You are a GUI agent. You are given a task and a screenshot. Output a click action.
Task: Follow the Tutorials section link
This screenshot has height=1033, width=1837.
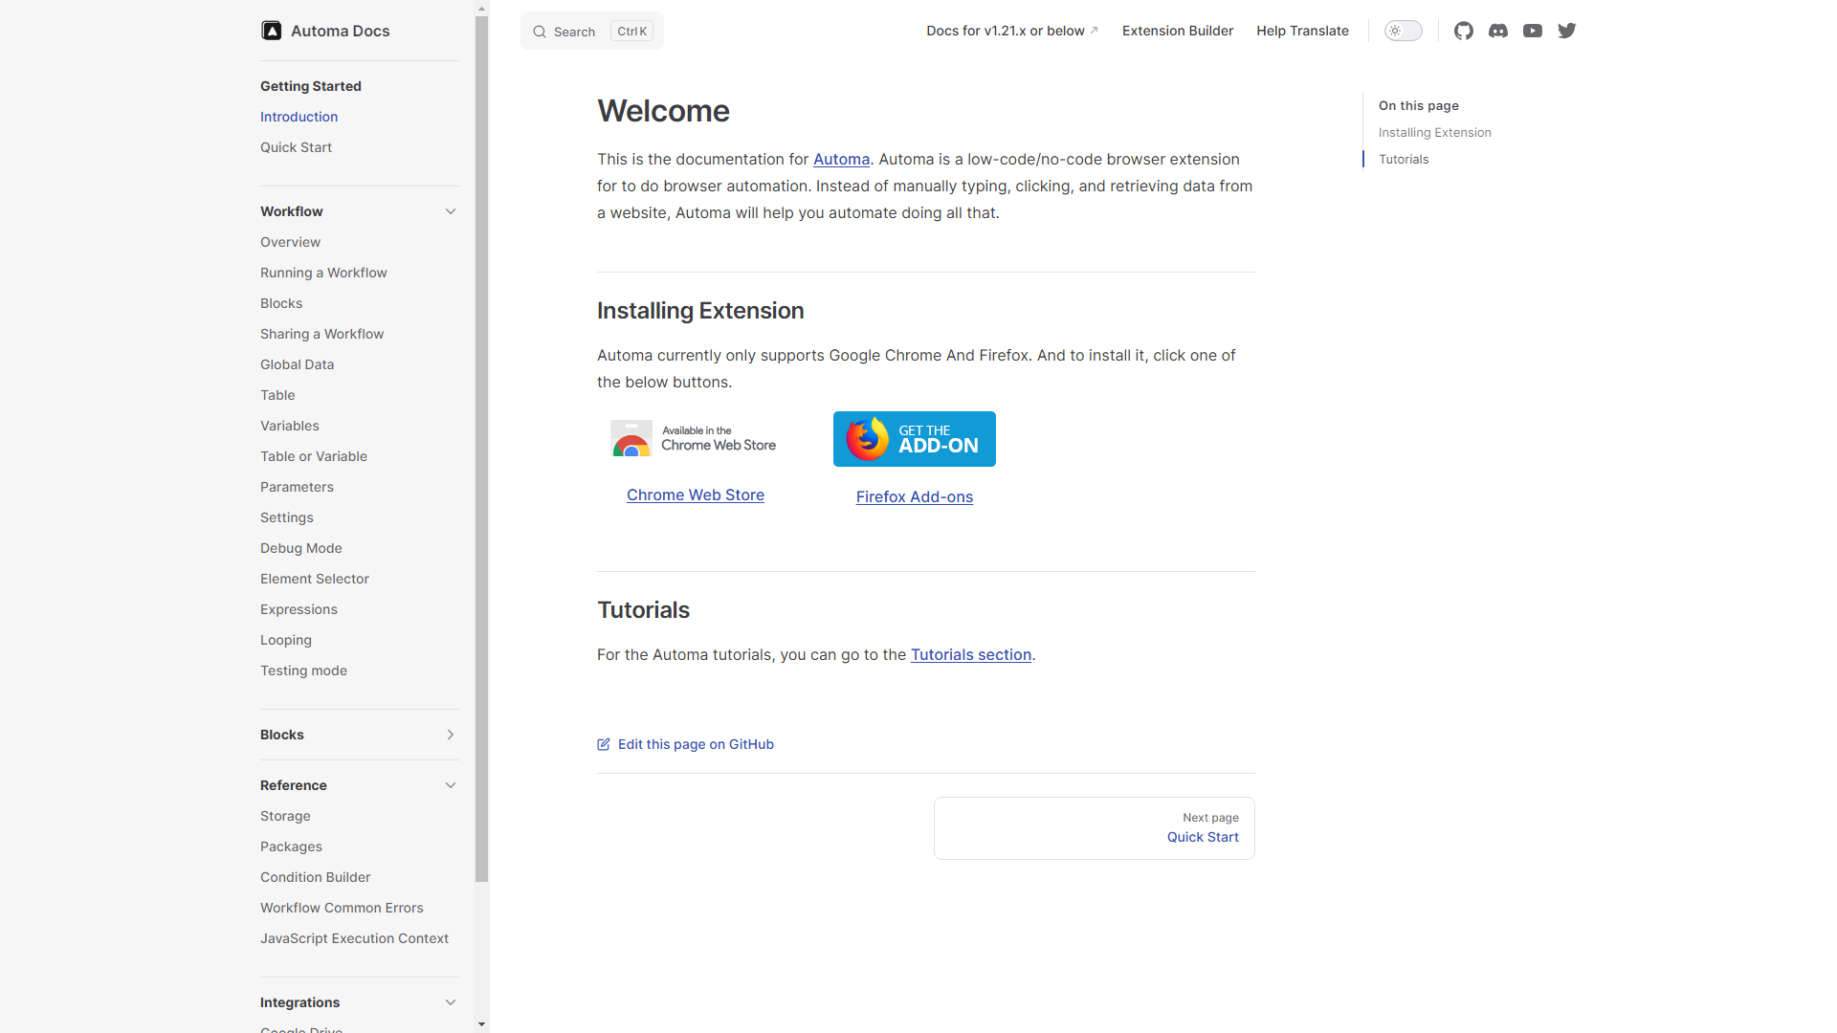(x=971, y=654)
